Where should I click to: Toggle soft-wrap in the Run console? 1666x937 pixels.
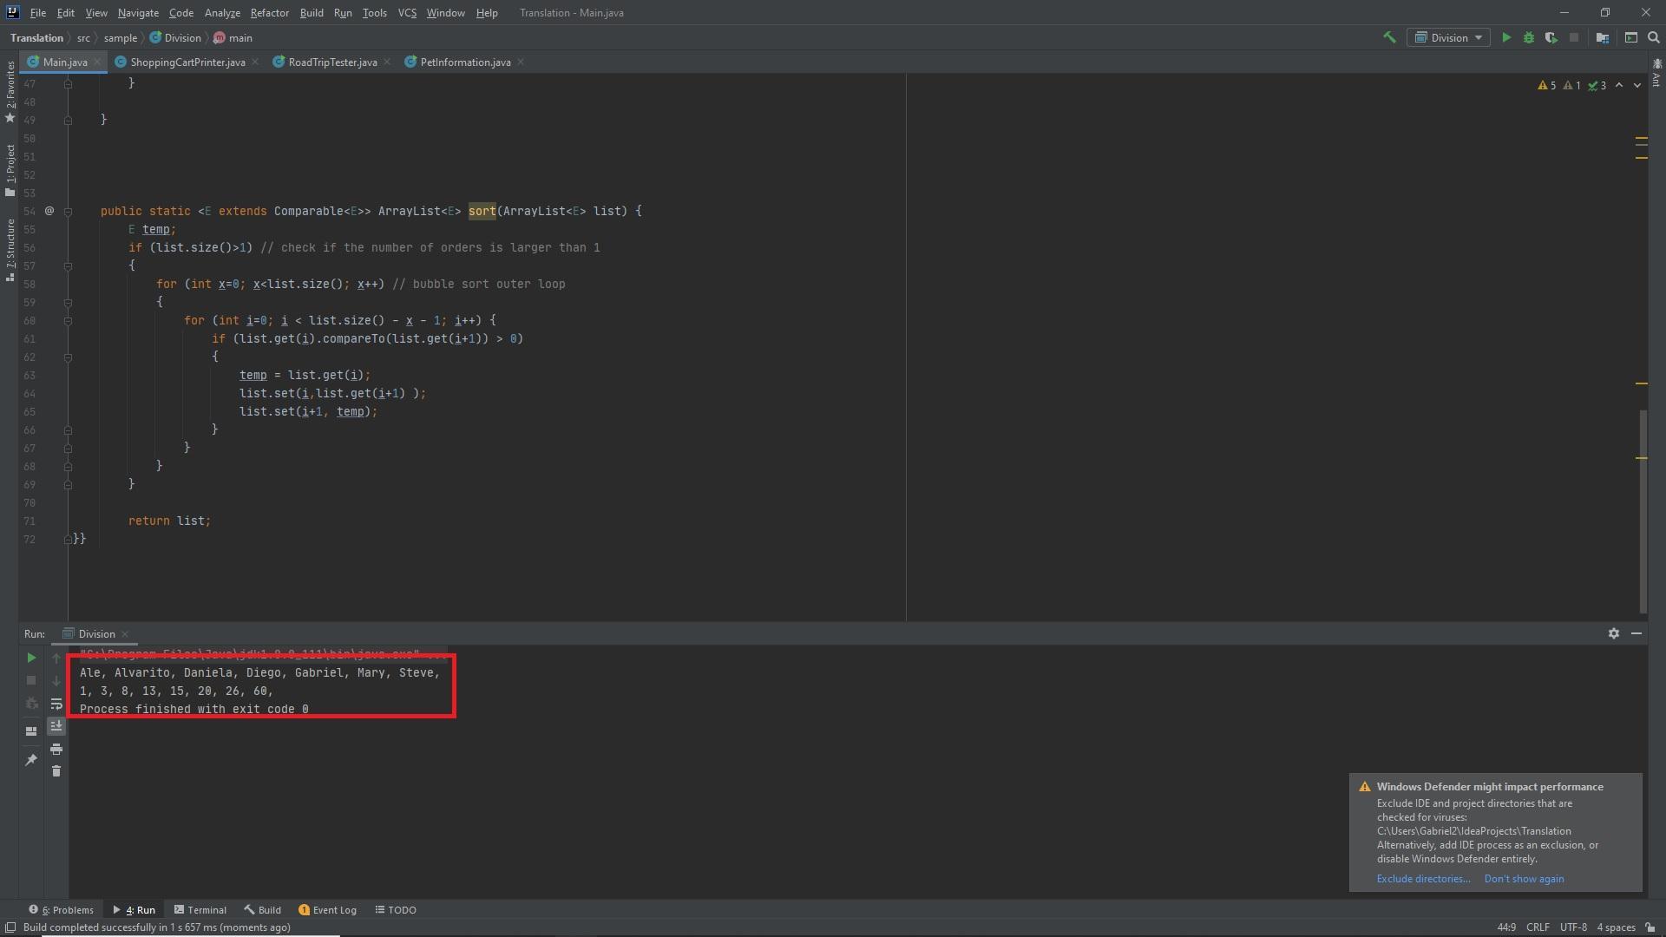pyautogui.click(x=56, y=704)
